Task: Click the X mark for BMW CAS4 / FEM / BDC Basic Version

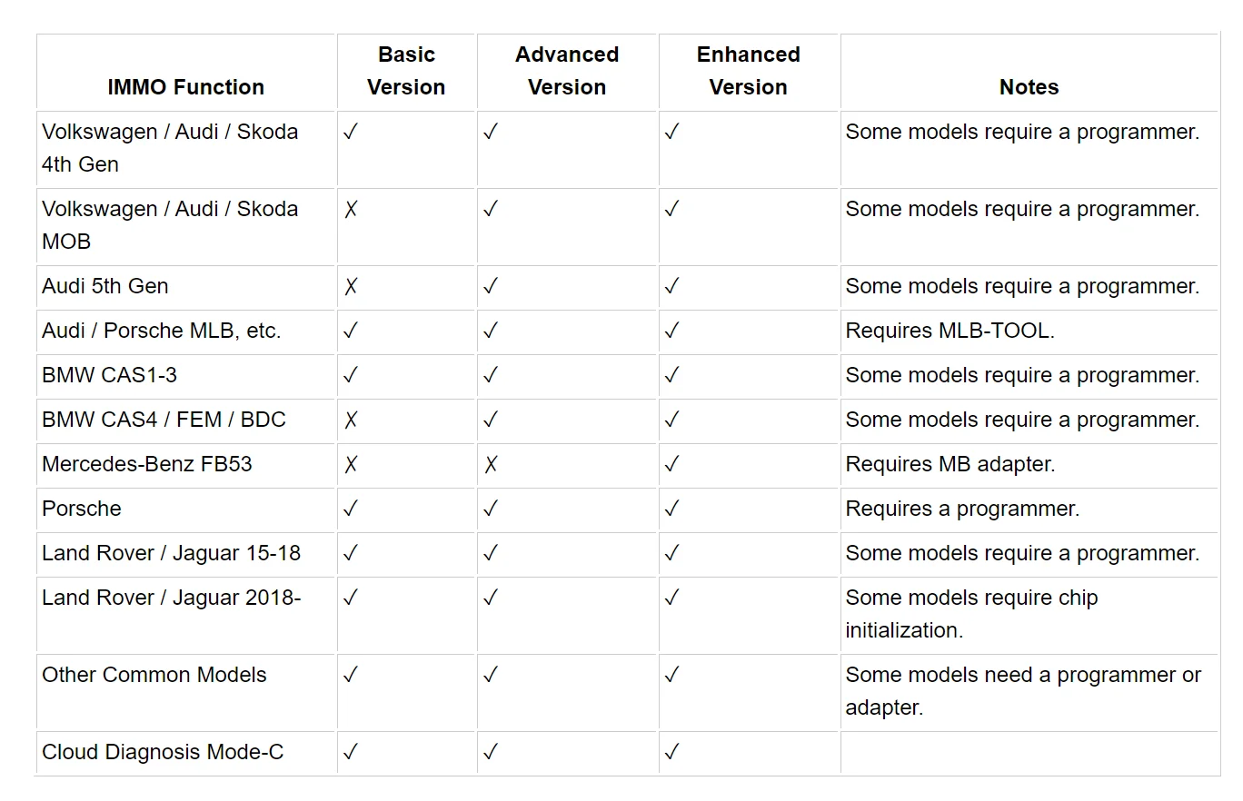Action: [351, 420]
